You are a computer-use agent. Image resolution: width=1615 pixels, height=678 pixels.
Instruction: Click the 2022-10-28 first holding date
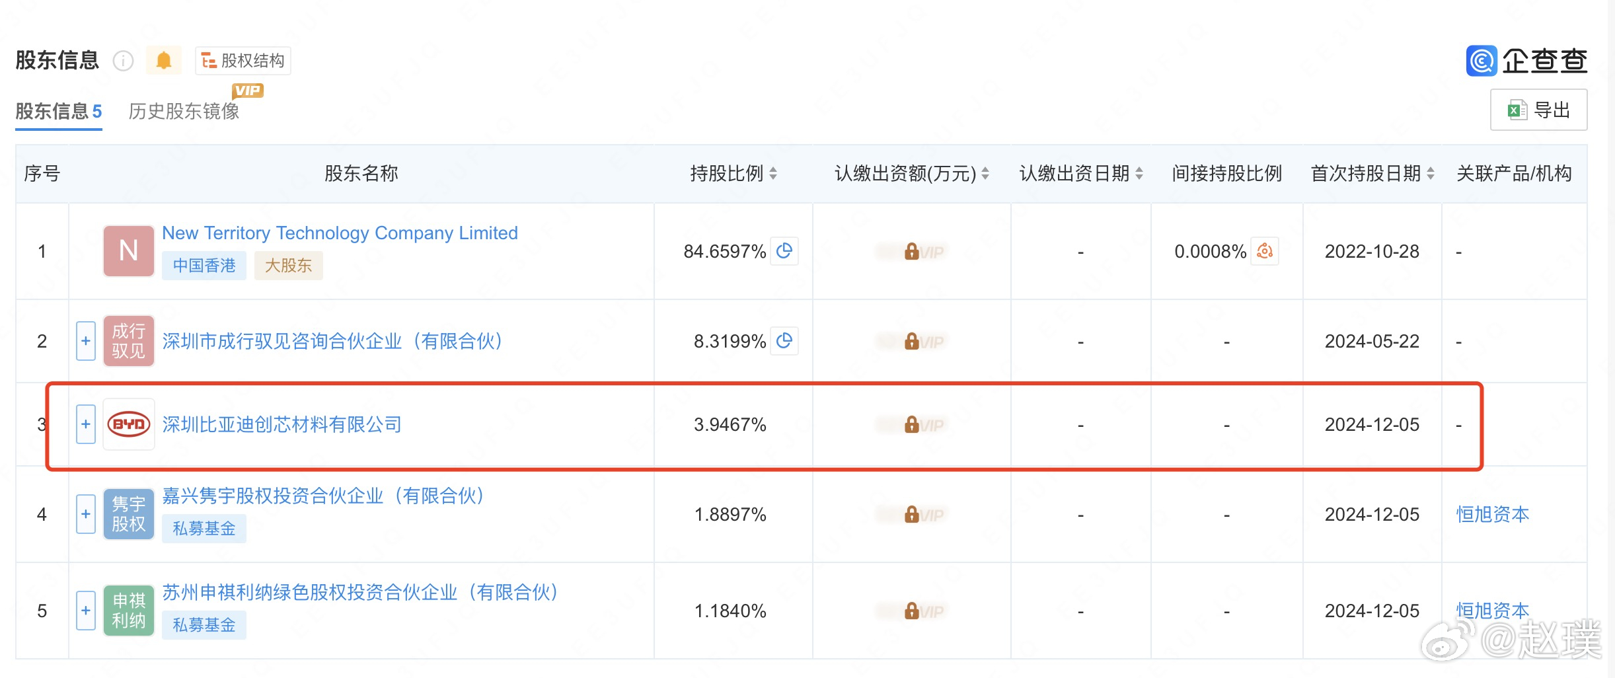point(1372,251)
